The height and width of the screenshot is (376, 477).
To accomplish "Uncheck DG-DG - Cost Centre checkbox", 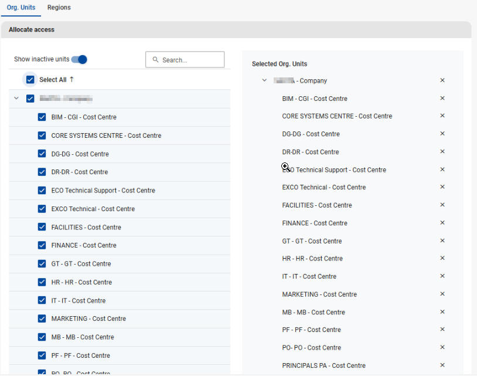I will (42, 154).
